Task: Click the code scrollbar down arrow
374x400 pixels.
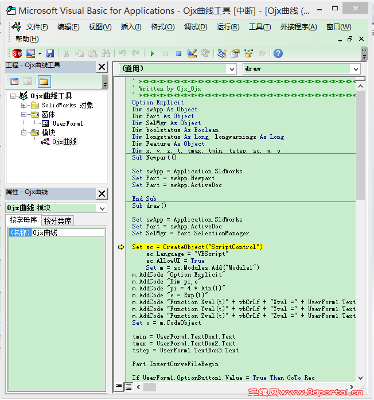Action: point(360,378)
